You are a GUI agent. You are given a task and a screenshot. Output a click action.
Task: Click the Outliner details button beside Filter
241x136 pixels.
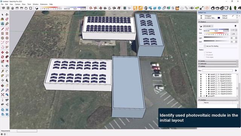click(x=236, y=71)
